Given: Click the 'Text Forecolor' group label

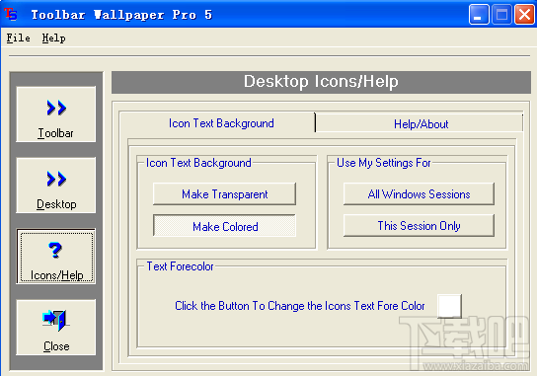Looking at the screenshot, I should tap(180, 266).
